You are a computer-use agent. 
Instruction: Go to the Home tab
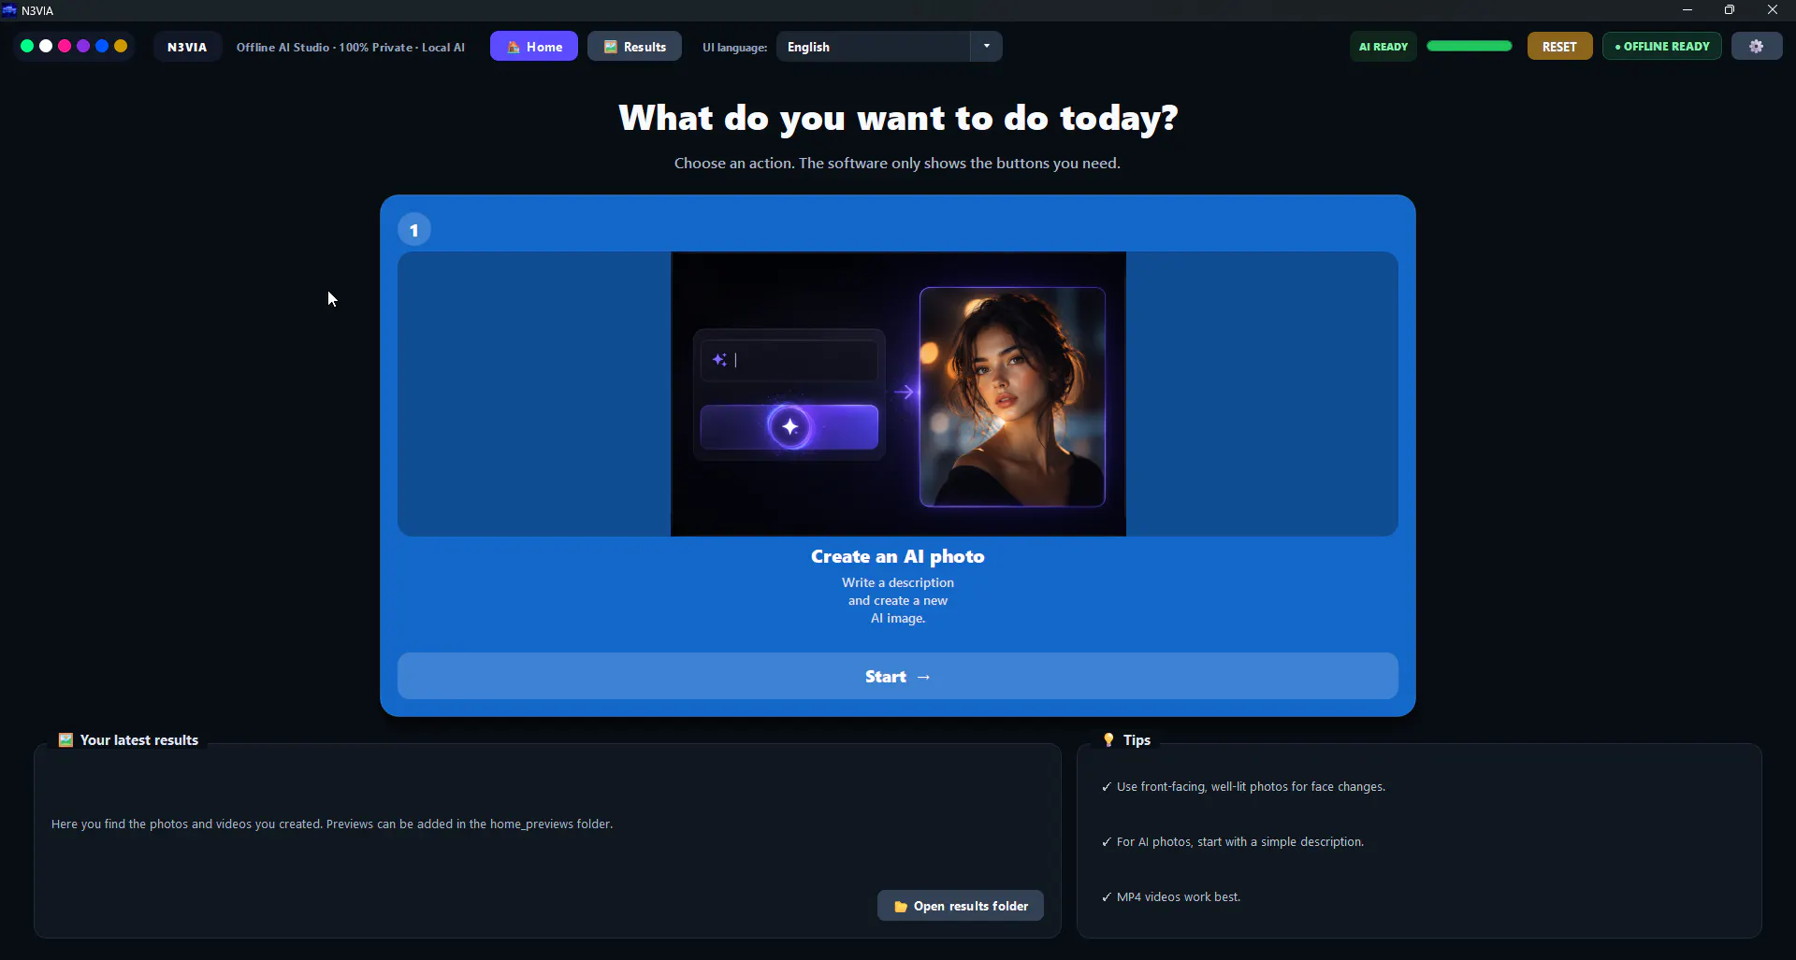534,47
